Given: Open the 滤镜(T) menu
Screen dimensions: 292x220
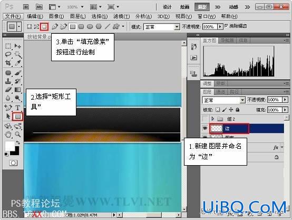Looking at the screenshot, I should coord(122,16).
